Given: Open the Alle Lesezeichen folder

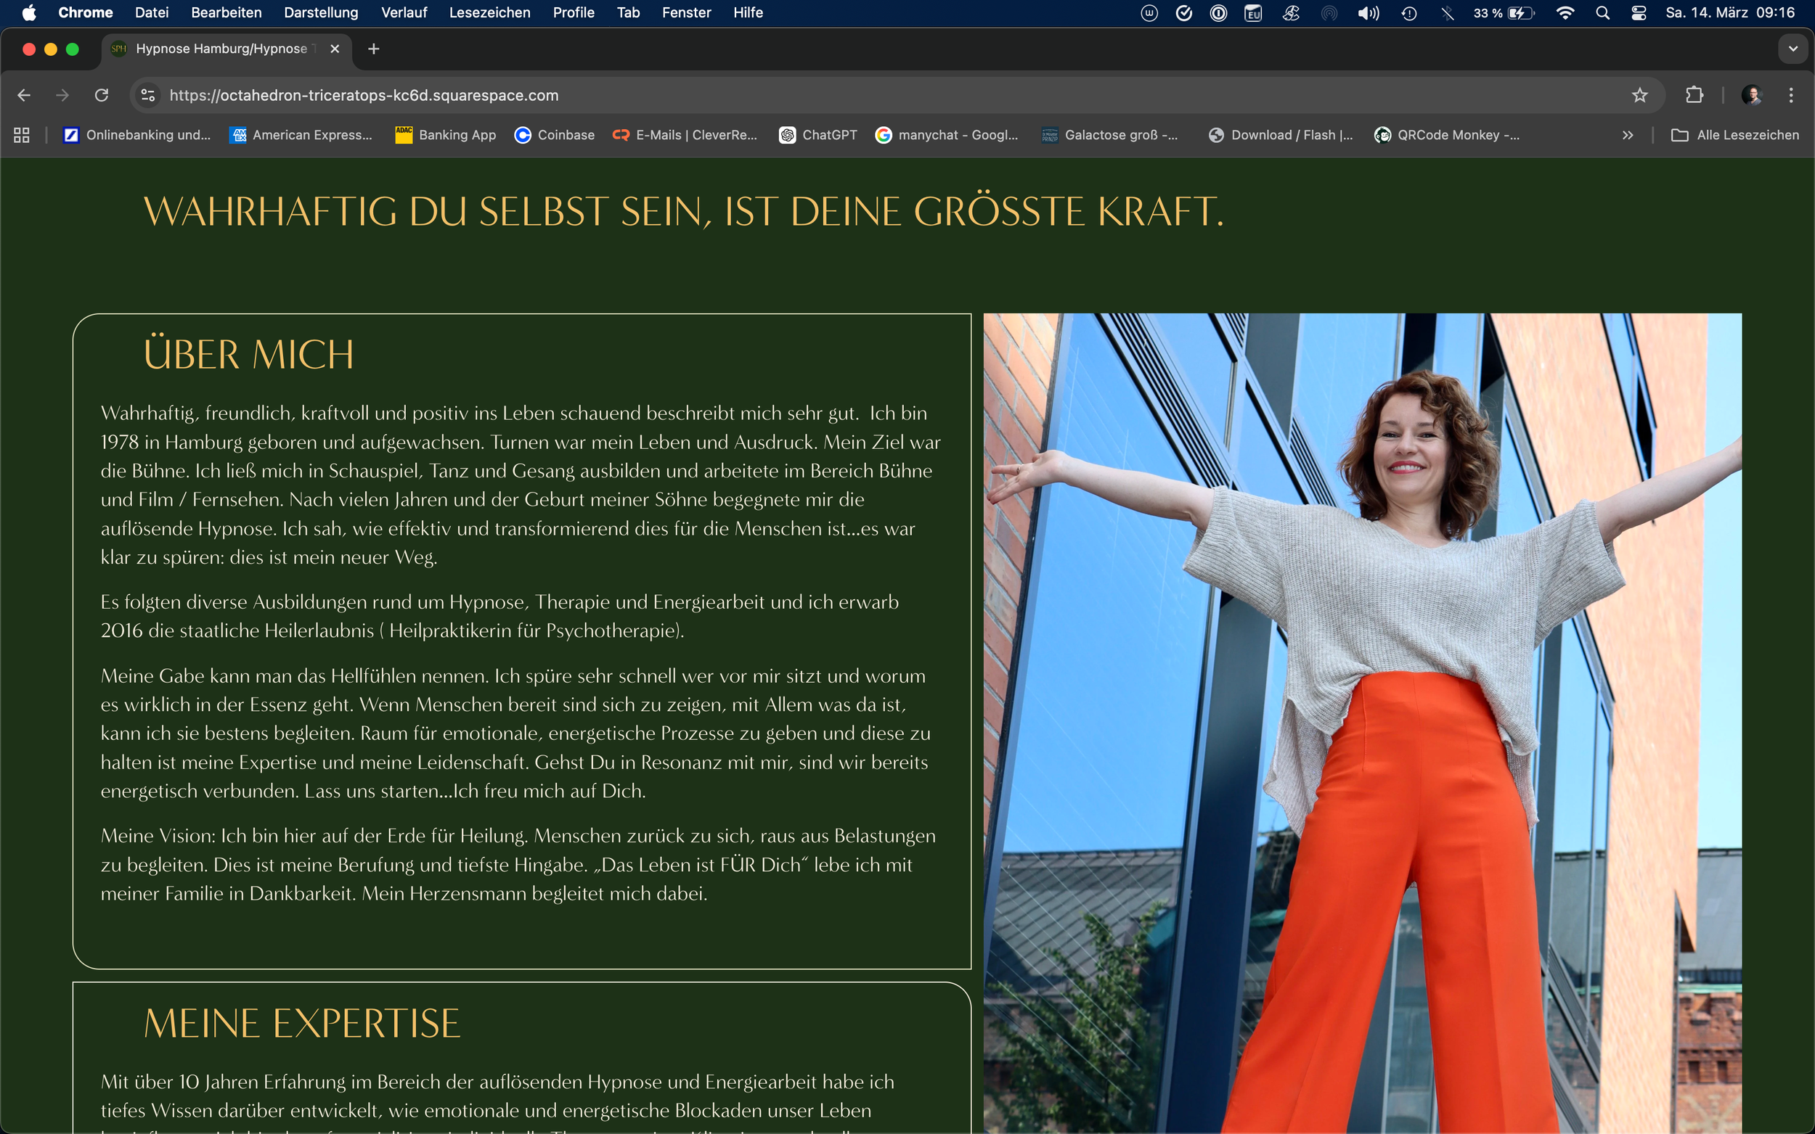Looking at the screenshot, I should point(1734,135).
